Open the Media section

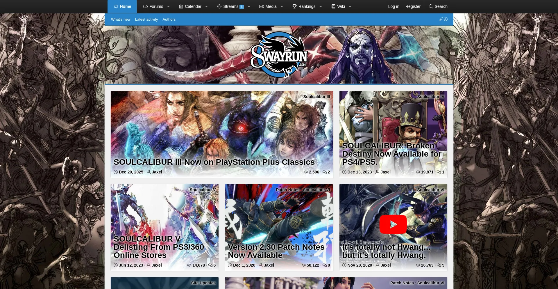click(x=268, y=6)
